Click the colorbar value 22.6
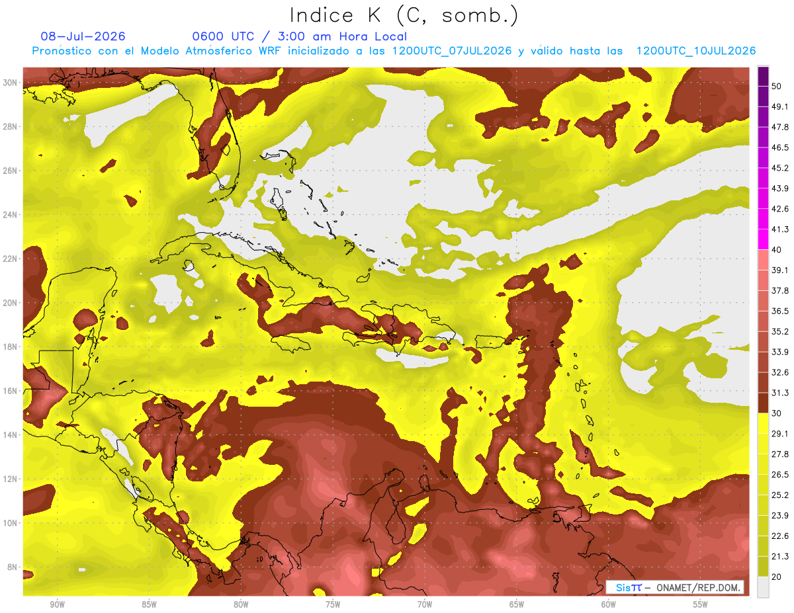The width and height of the screenshot is (794, 613). (780, 535)
